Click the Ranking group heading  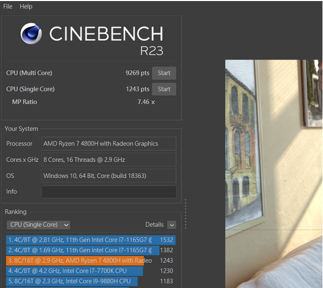point(15,212)
